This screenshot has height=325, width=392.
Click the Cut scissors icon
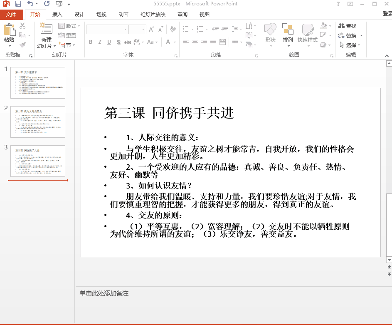(x=22, y=26)
